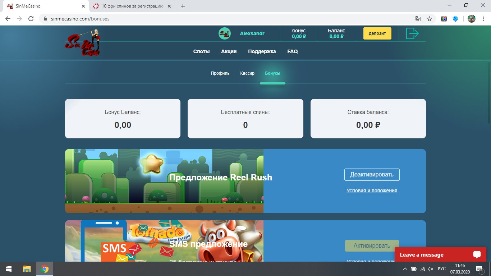Switch to the '10 фри спинов за регистрацию' tab
This screenshot has width=491, height=276.
coord(132,6)
